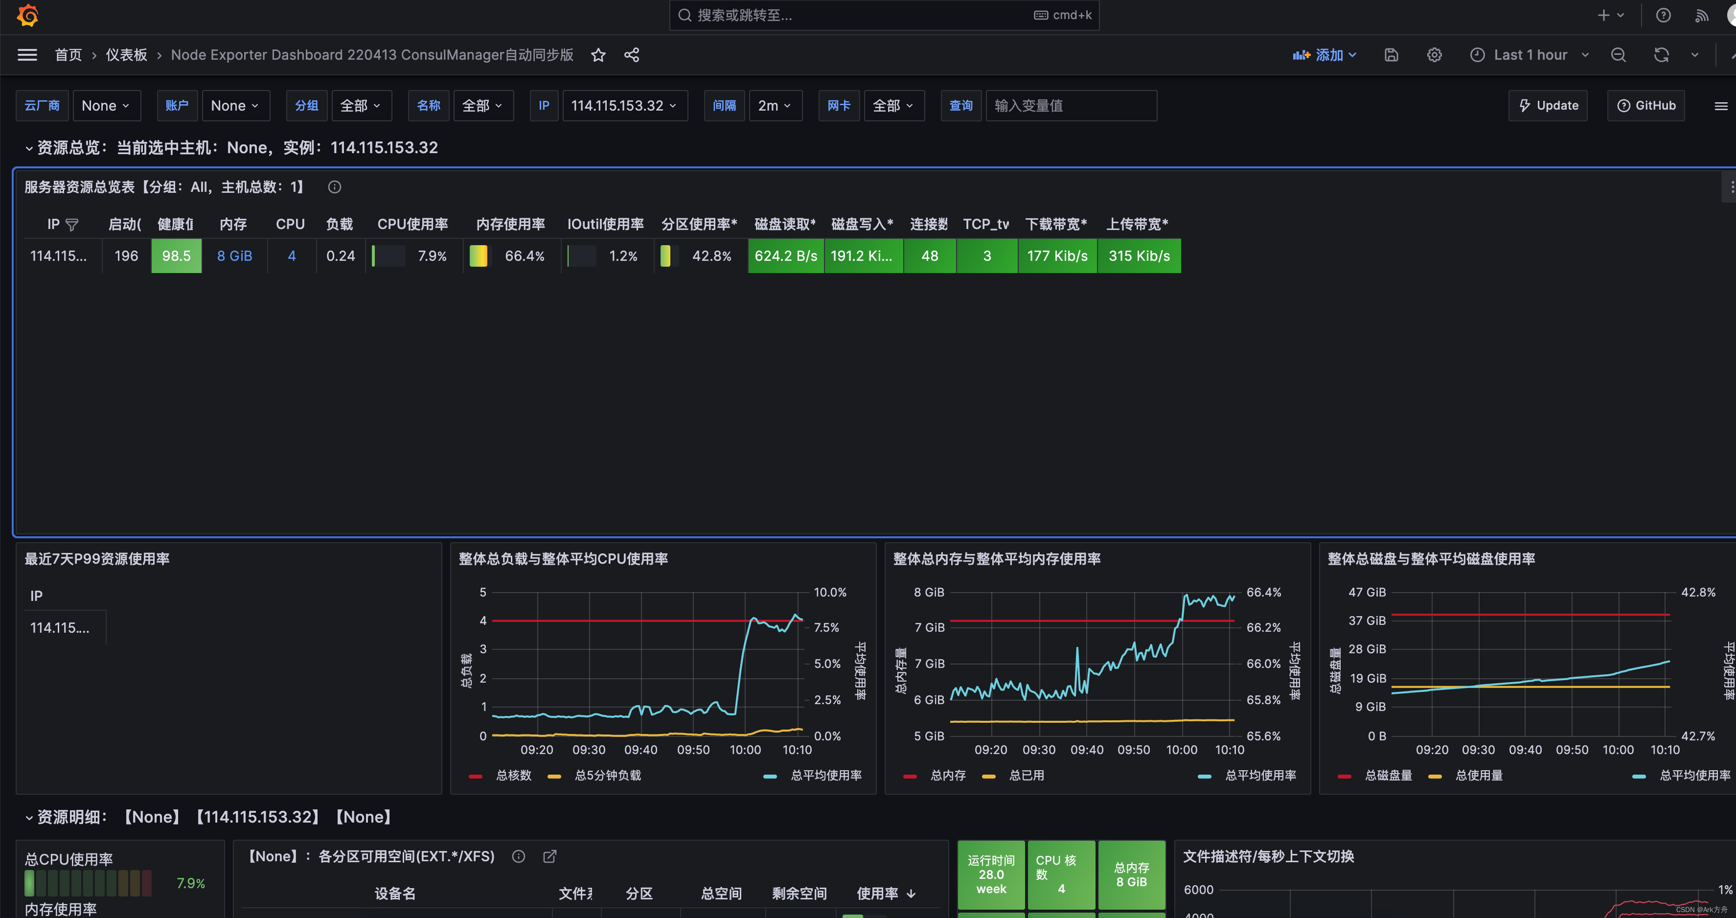The width and height of the screenshot is (1736, 918).
Task: Click the Grafana logo icon
Action: pos(27,15)
